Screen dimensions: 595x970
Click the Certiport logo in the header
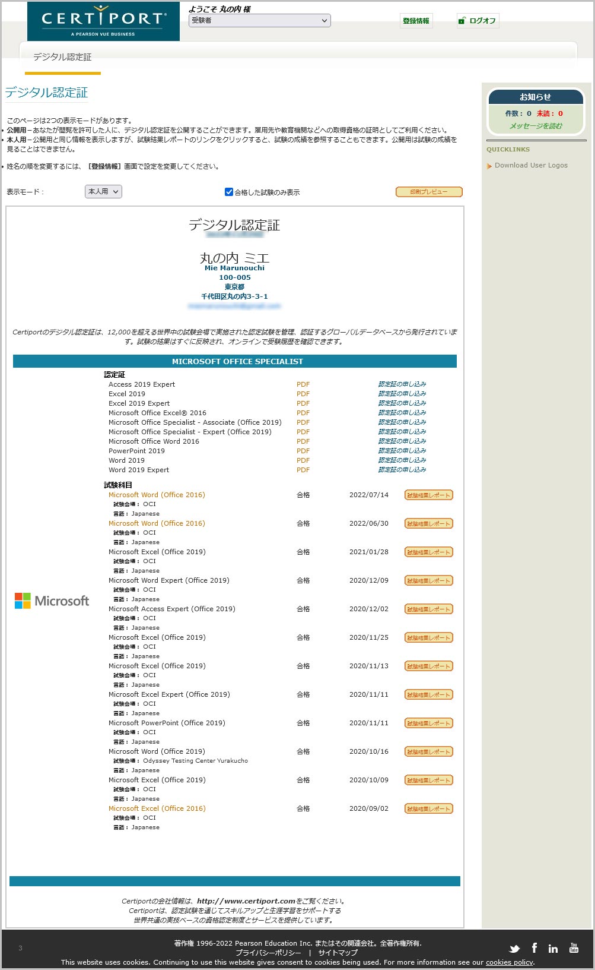pyautogui.click(x=103, y=21)
